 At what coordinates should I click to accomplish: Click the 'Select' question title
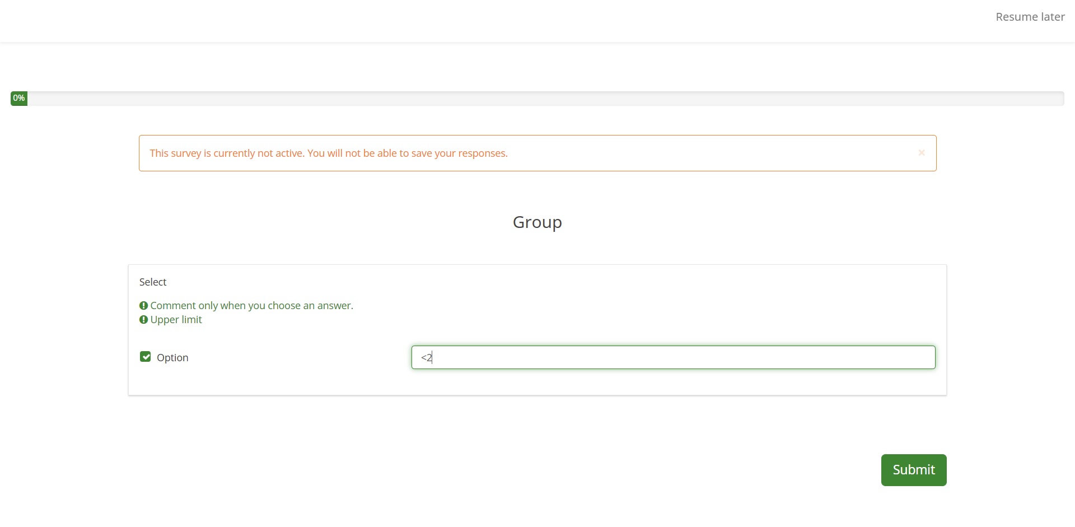[x=153, y=282]
